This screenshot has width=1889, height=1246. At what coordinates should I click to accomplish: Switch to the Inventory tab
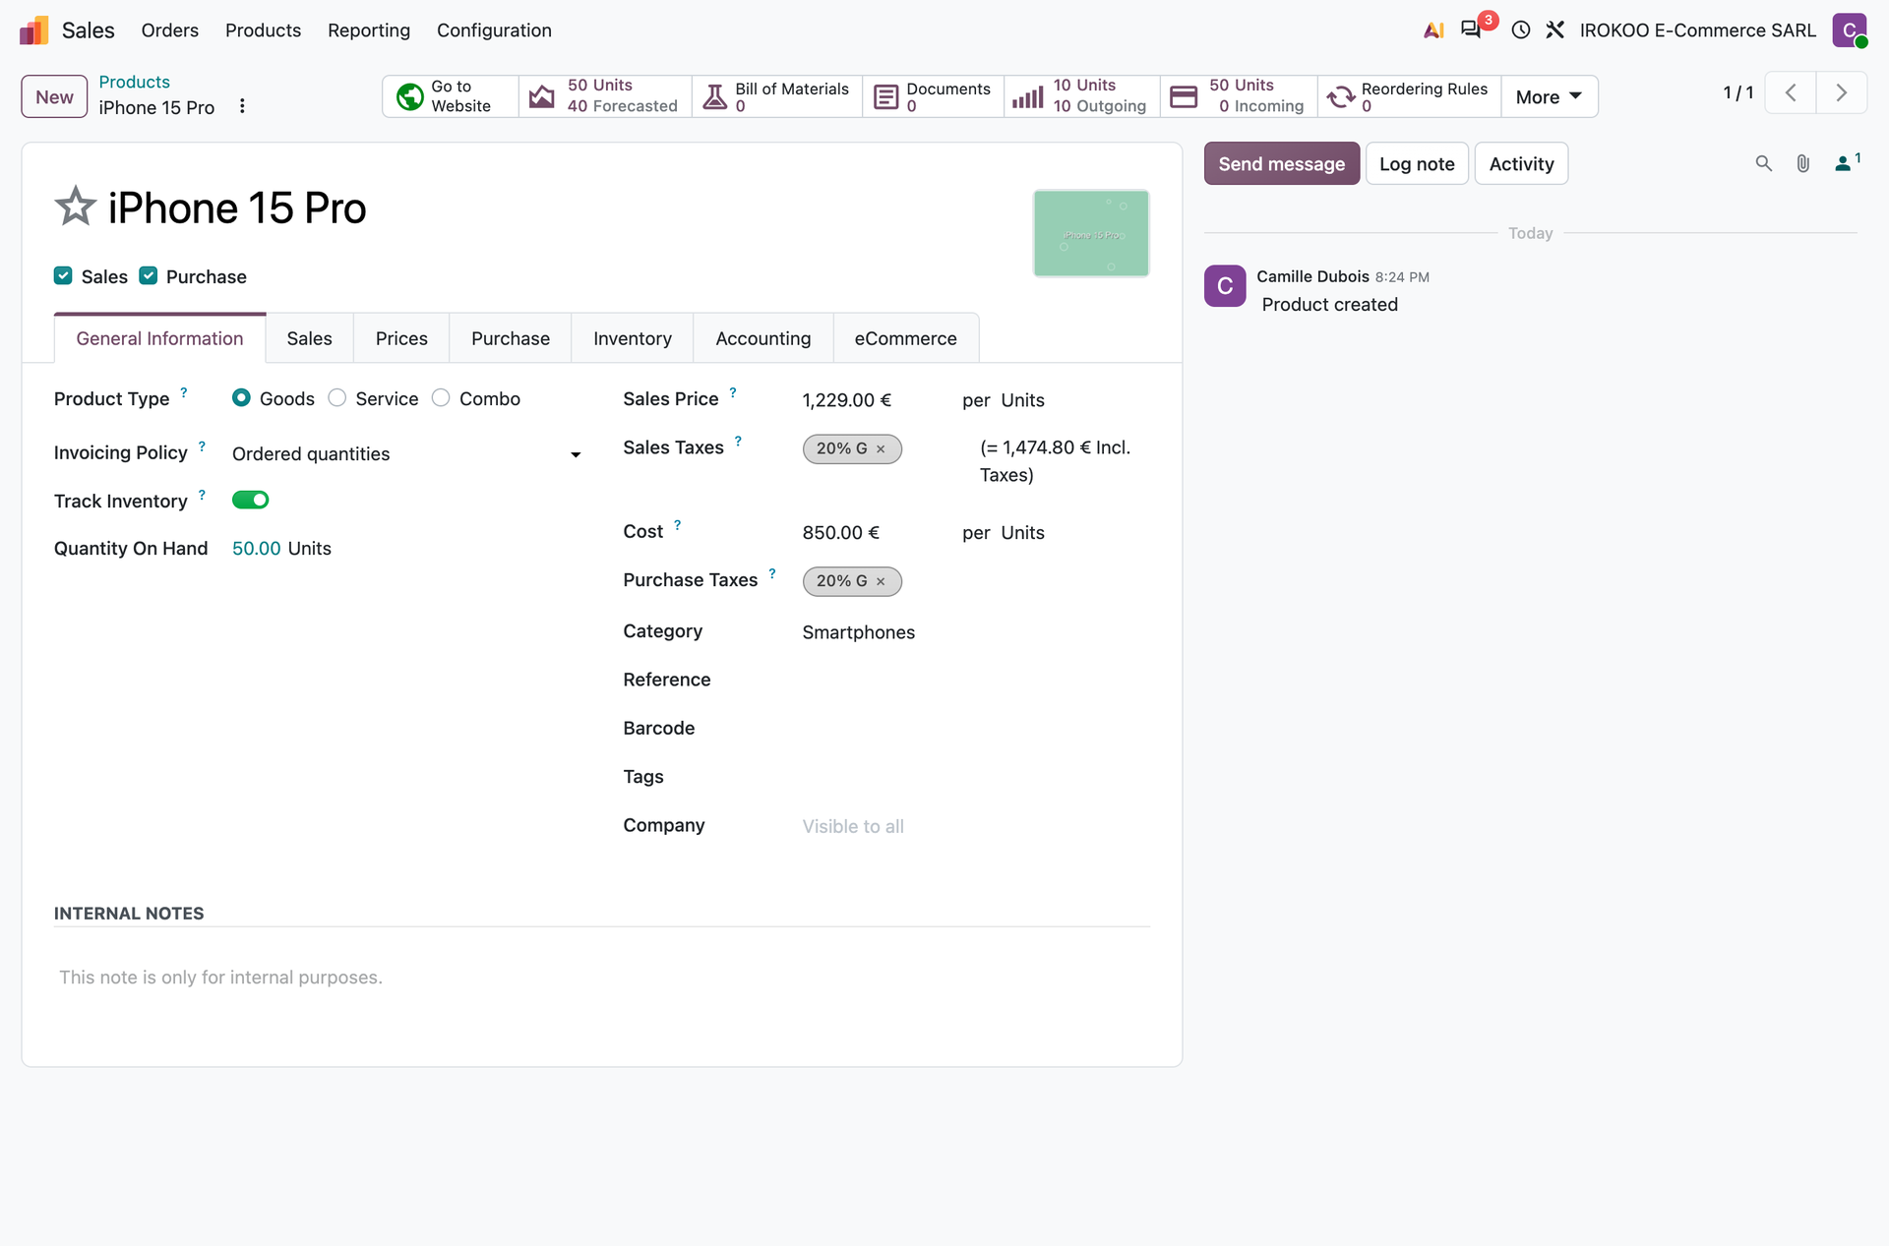click(x=632, y=338)
